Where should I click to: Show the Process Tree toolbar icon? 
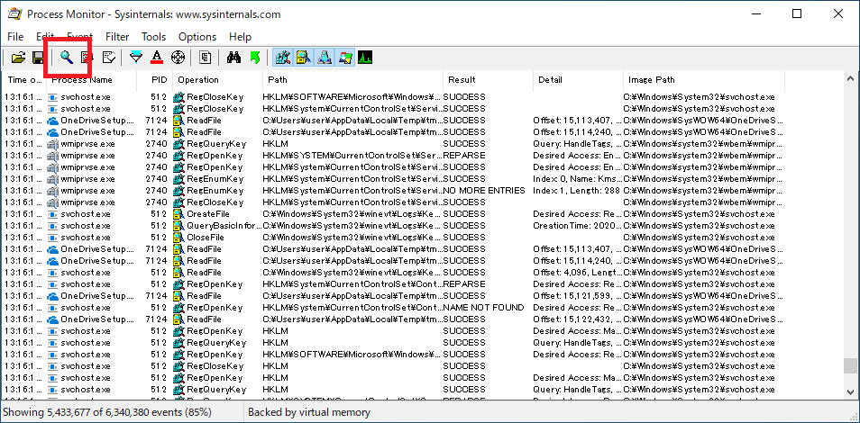206,57
